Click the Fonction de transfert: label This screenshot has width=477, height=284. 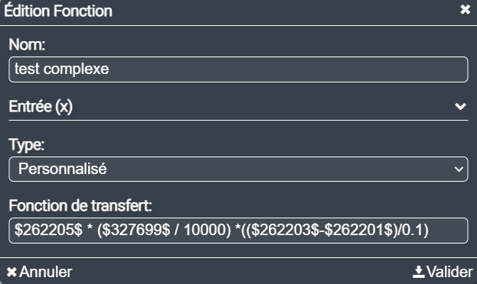tap(80, 205)
